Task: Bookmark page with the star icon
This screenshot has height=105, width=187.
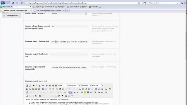Action: (139, 3)
